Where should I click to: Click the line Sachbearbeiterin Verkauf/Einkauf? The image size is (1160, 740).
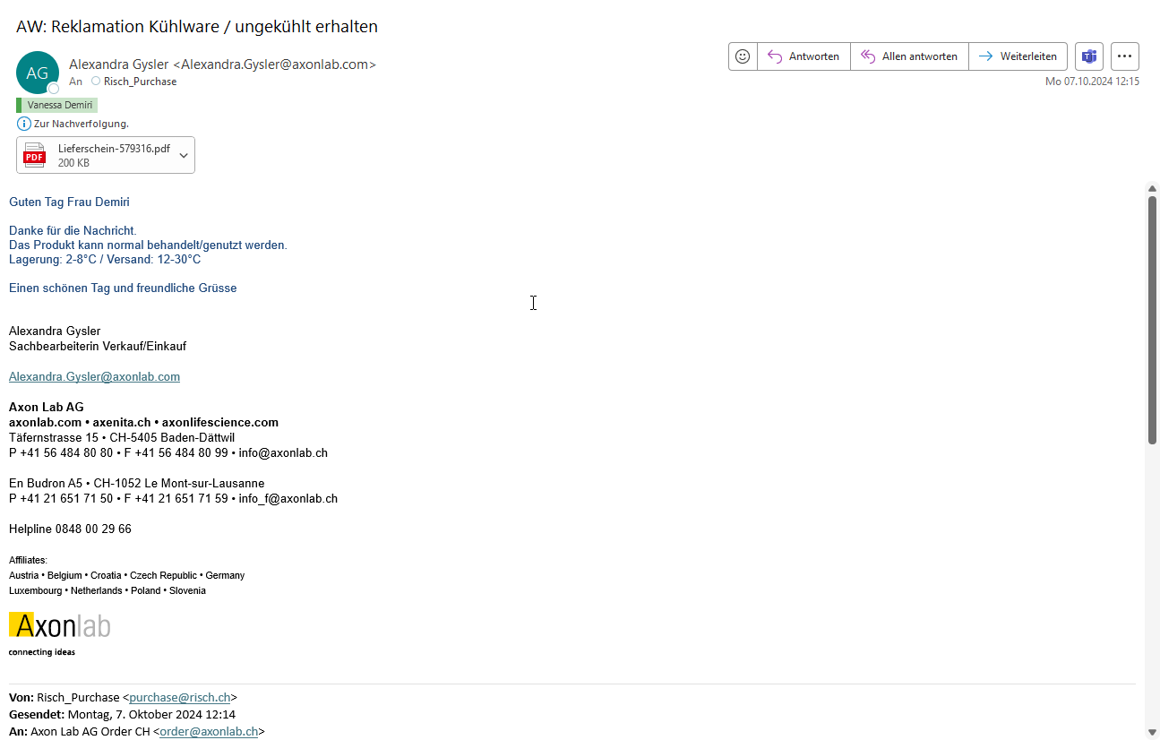98,346
